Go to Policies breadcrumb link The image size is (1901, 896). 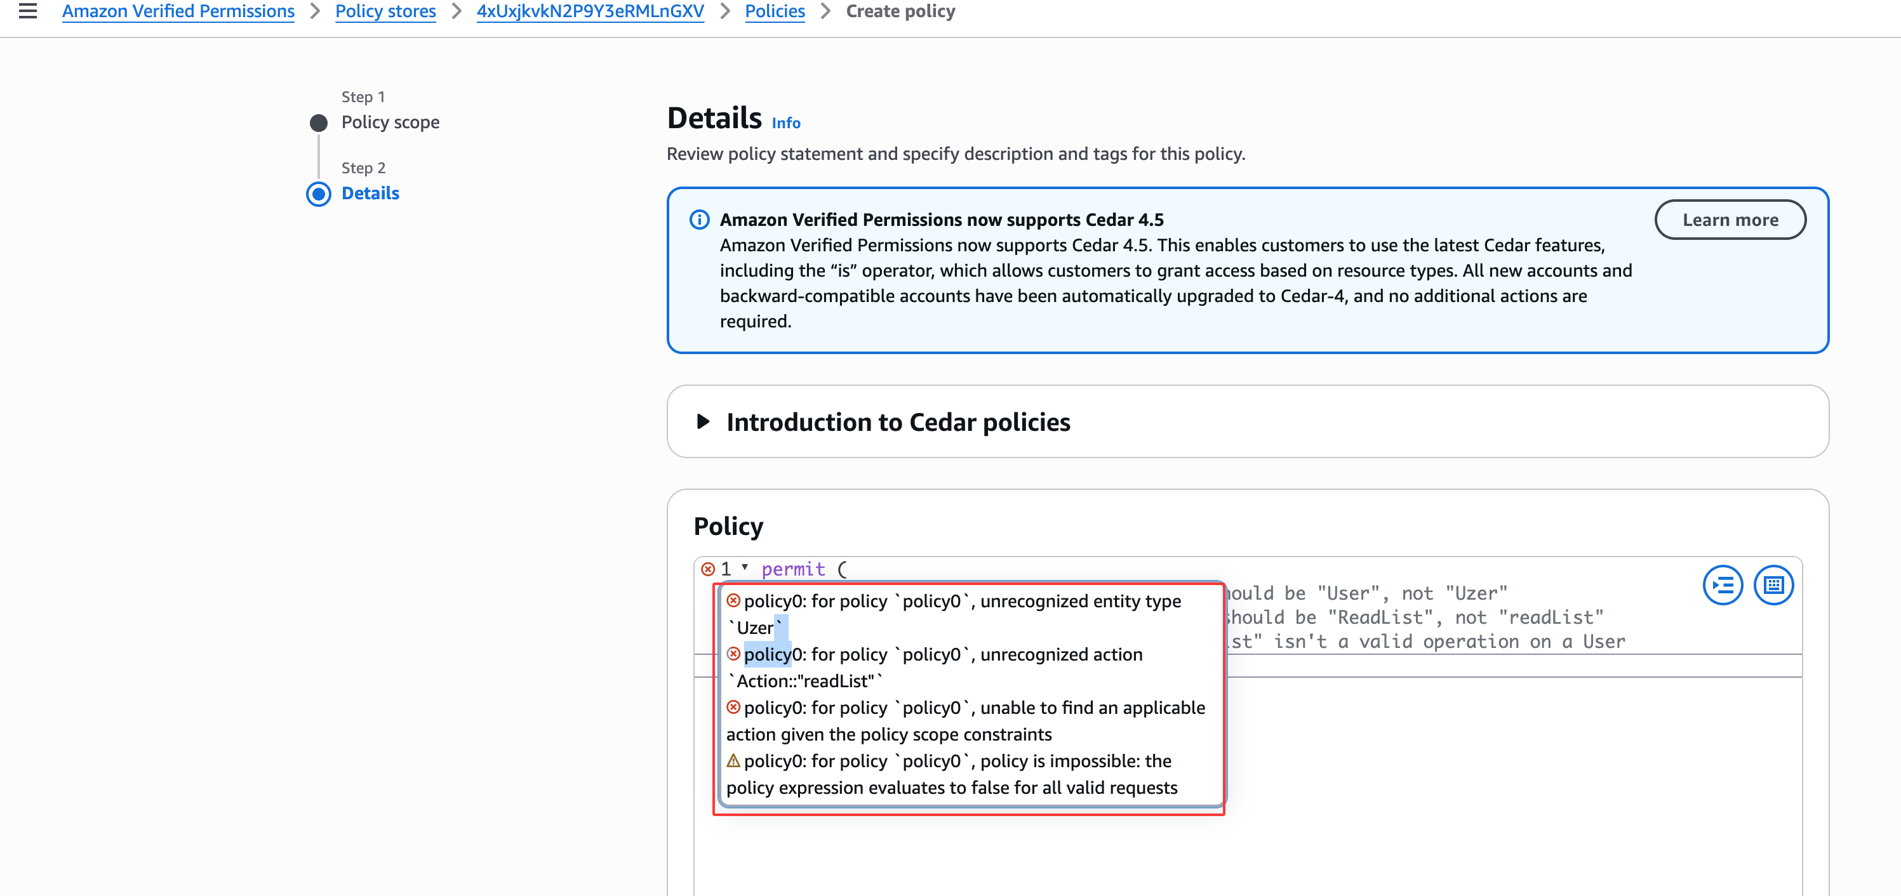tap(774, 11)
